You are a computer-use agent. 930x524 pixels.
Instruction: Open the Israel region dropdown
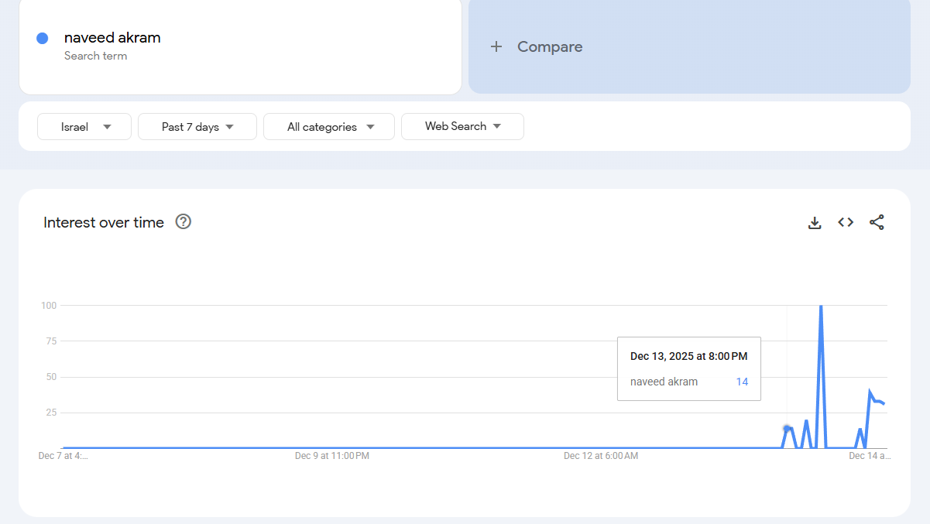click(84, 127)
